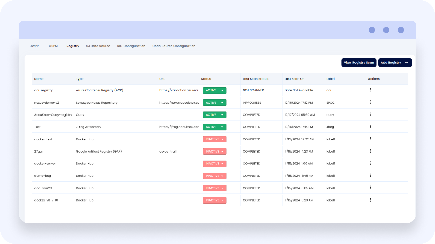The width and height of the screenshot is (435, 244).
Task: Click the View Registry Scan button
Action: [359, 63]
